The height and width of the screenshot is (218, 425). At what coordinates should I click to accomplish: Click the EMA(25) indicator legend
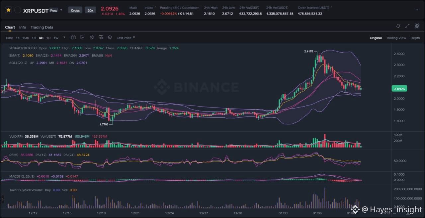42,56
